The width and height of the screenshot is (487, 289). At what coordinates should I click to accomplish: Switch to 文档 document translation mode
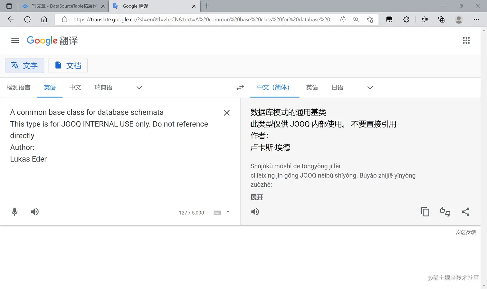point(68,66)
